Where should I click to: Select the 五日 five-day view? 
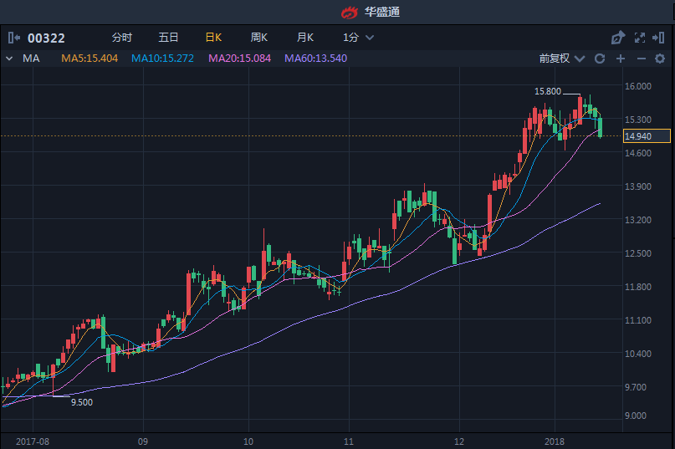click(x=168, y=38)
